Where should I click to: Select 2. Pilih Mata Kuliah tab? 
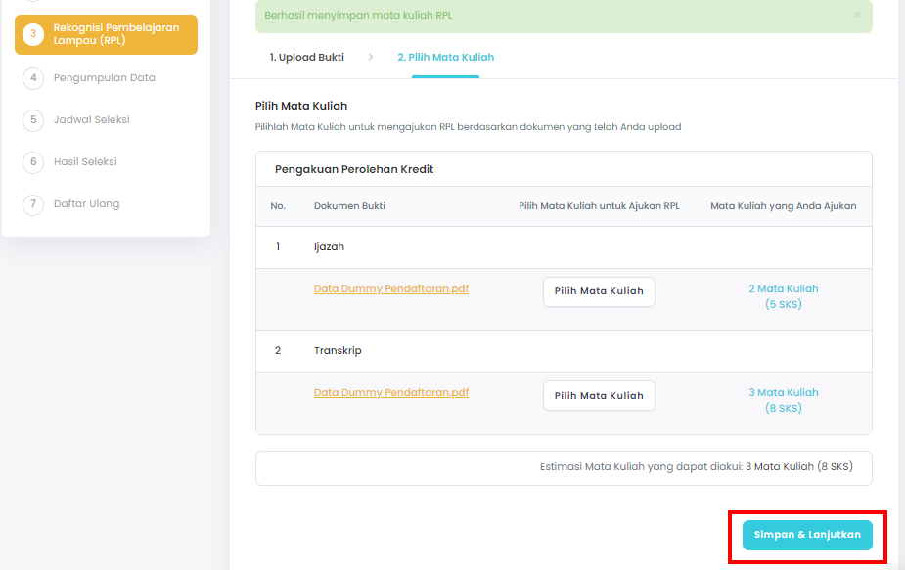coord(445,57)
